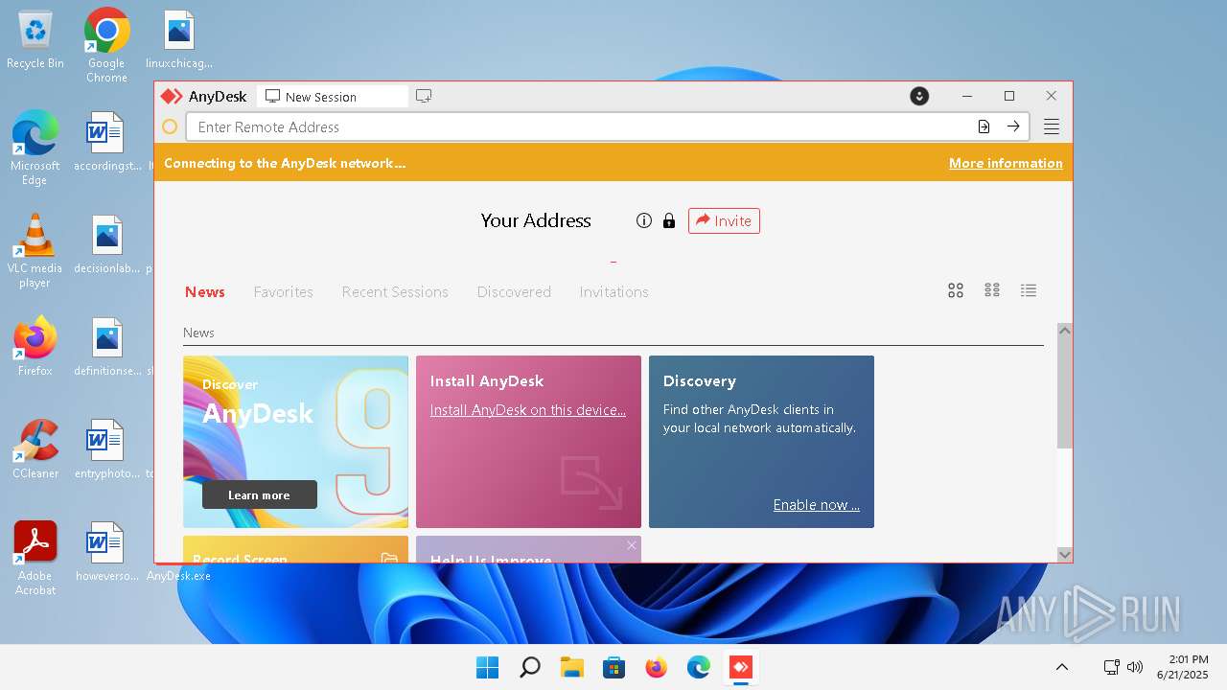This screenshot has height=690, width=1227.
Task: Open Recycle Bin desktop icon
Action: click(x=35, y=40)
